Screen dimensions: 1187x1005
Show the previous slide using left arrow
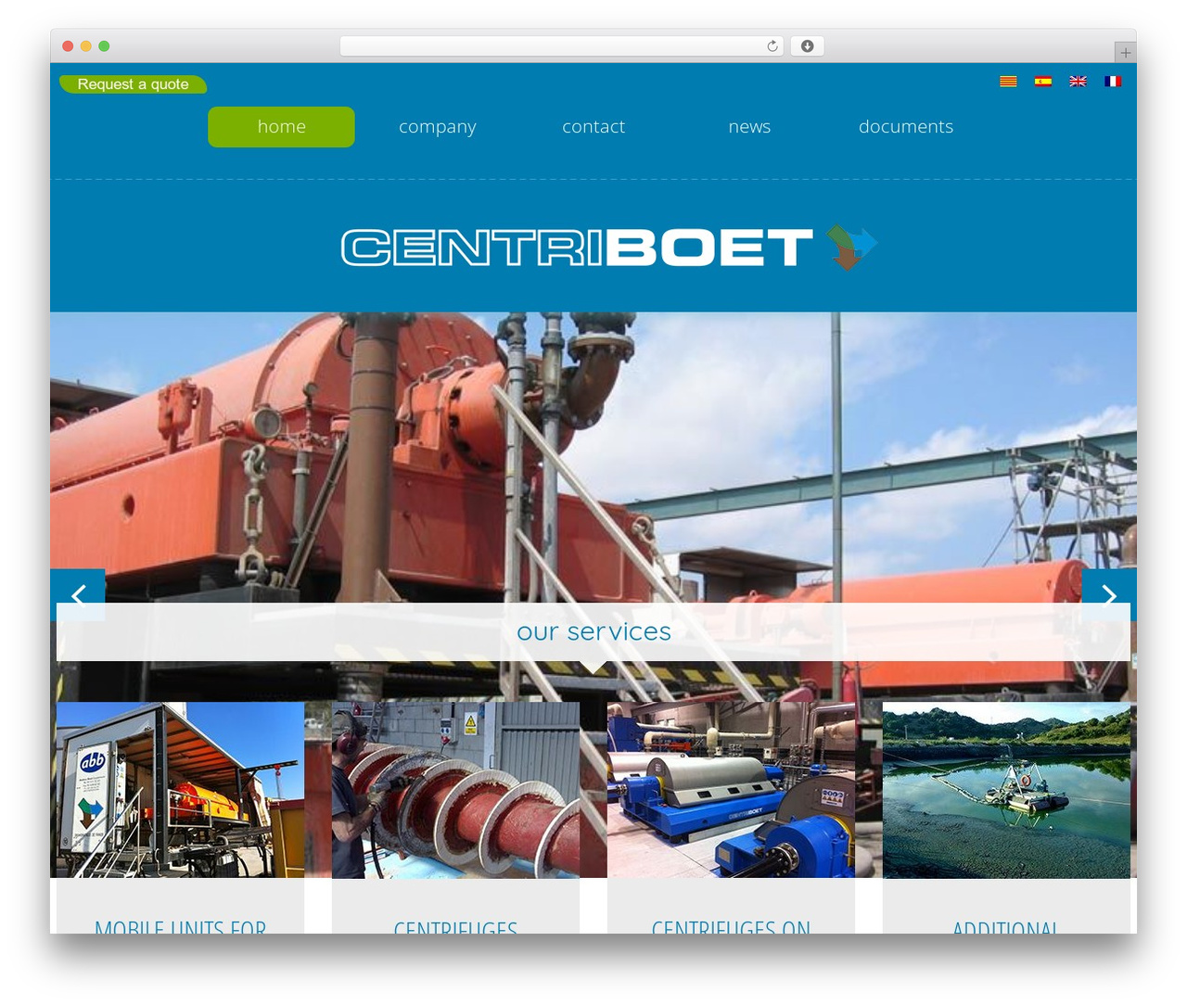coord(78,595)
